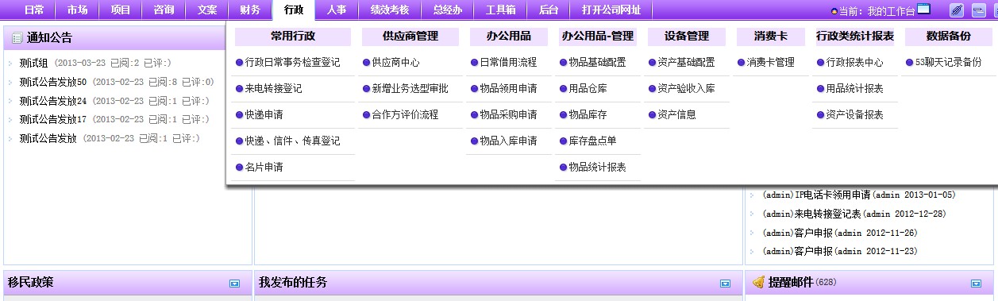This screenshot has width=998, height=301.
Task: Open the 财务 menu tab
Action: pos(250,10)
